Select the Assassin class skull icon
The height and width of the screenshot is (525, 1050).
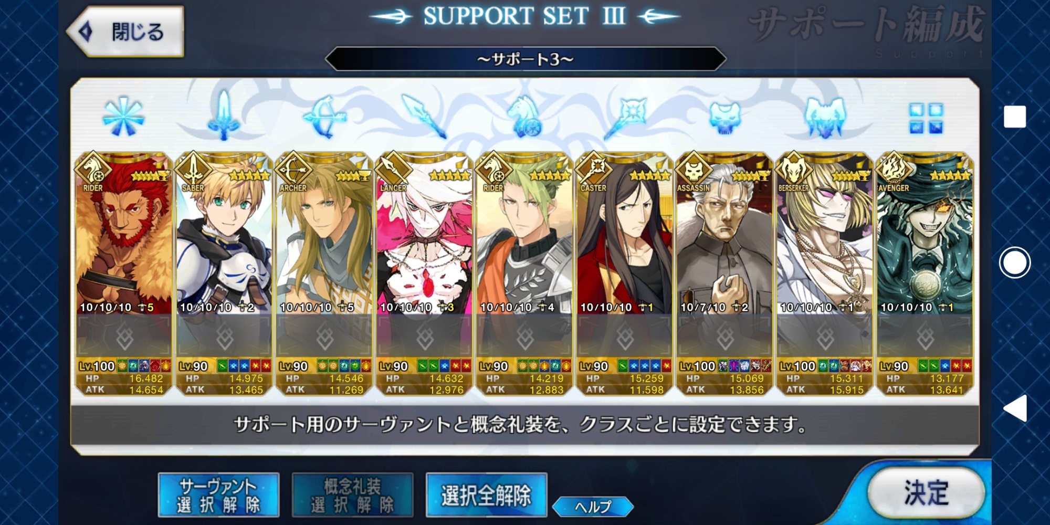[725, 117]
